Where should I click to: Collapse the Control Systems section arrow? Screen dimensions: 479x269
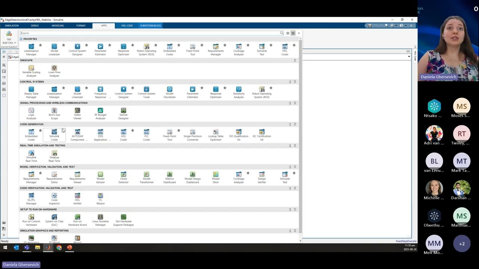(295, 82)
